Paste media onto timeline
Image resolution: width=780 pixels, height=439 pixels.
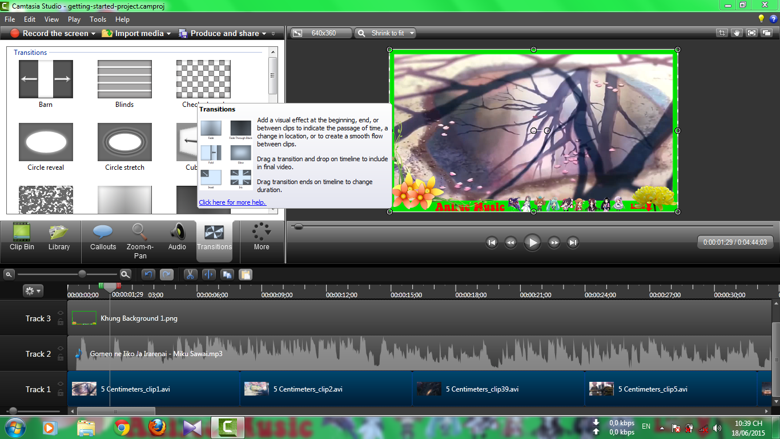tap(246, 274)
